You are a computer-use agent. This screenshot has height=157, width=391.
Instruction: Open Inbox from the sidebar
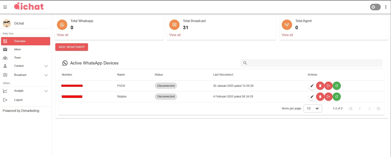tap(26, 49)
